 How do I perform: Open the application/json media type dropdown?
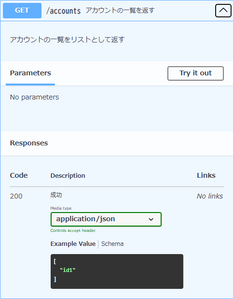tap(106, 219)
